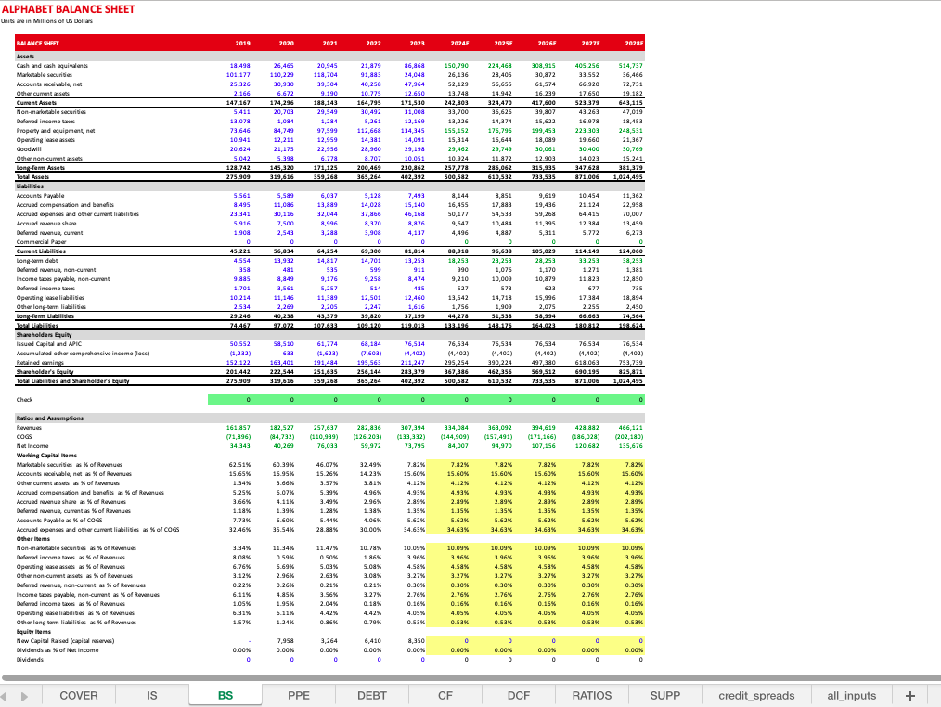Viewport: 941px width, 707px height.
Task: Click the Dividends row label
Action: (30, 660)
